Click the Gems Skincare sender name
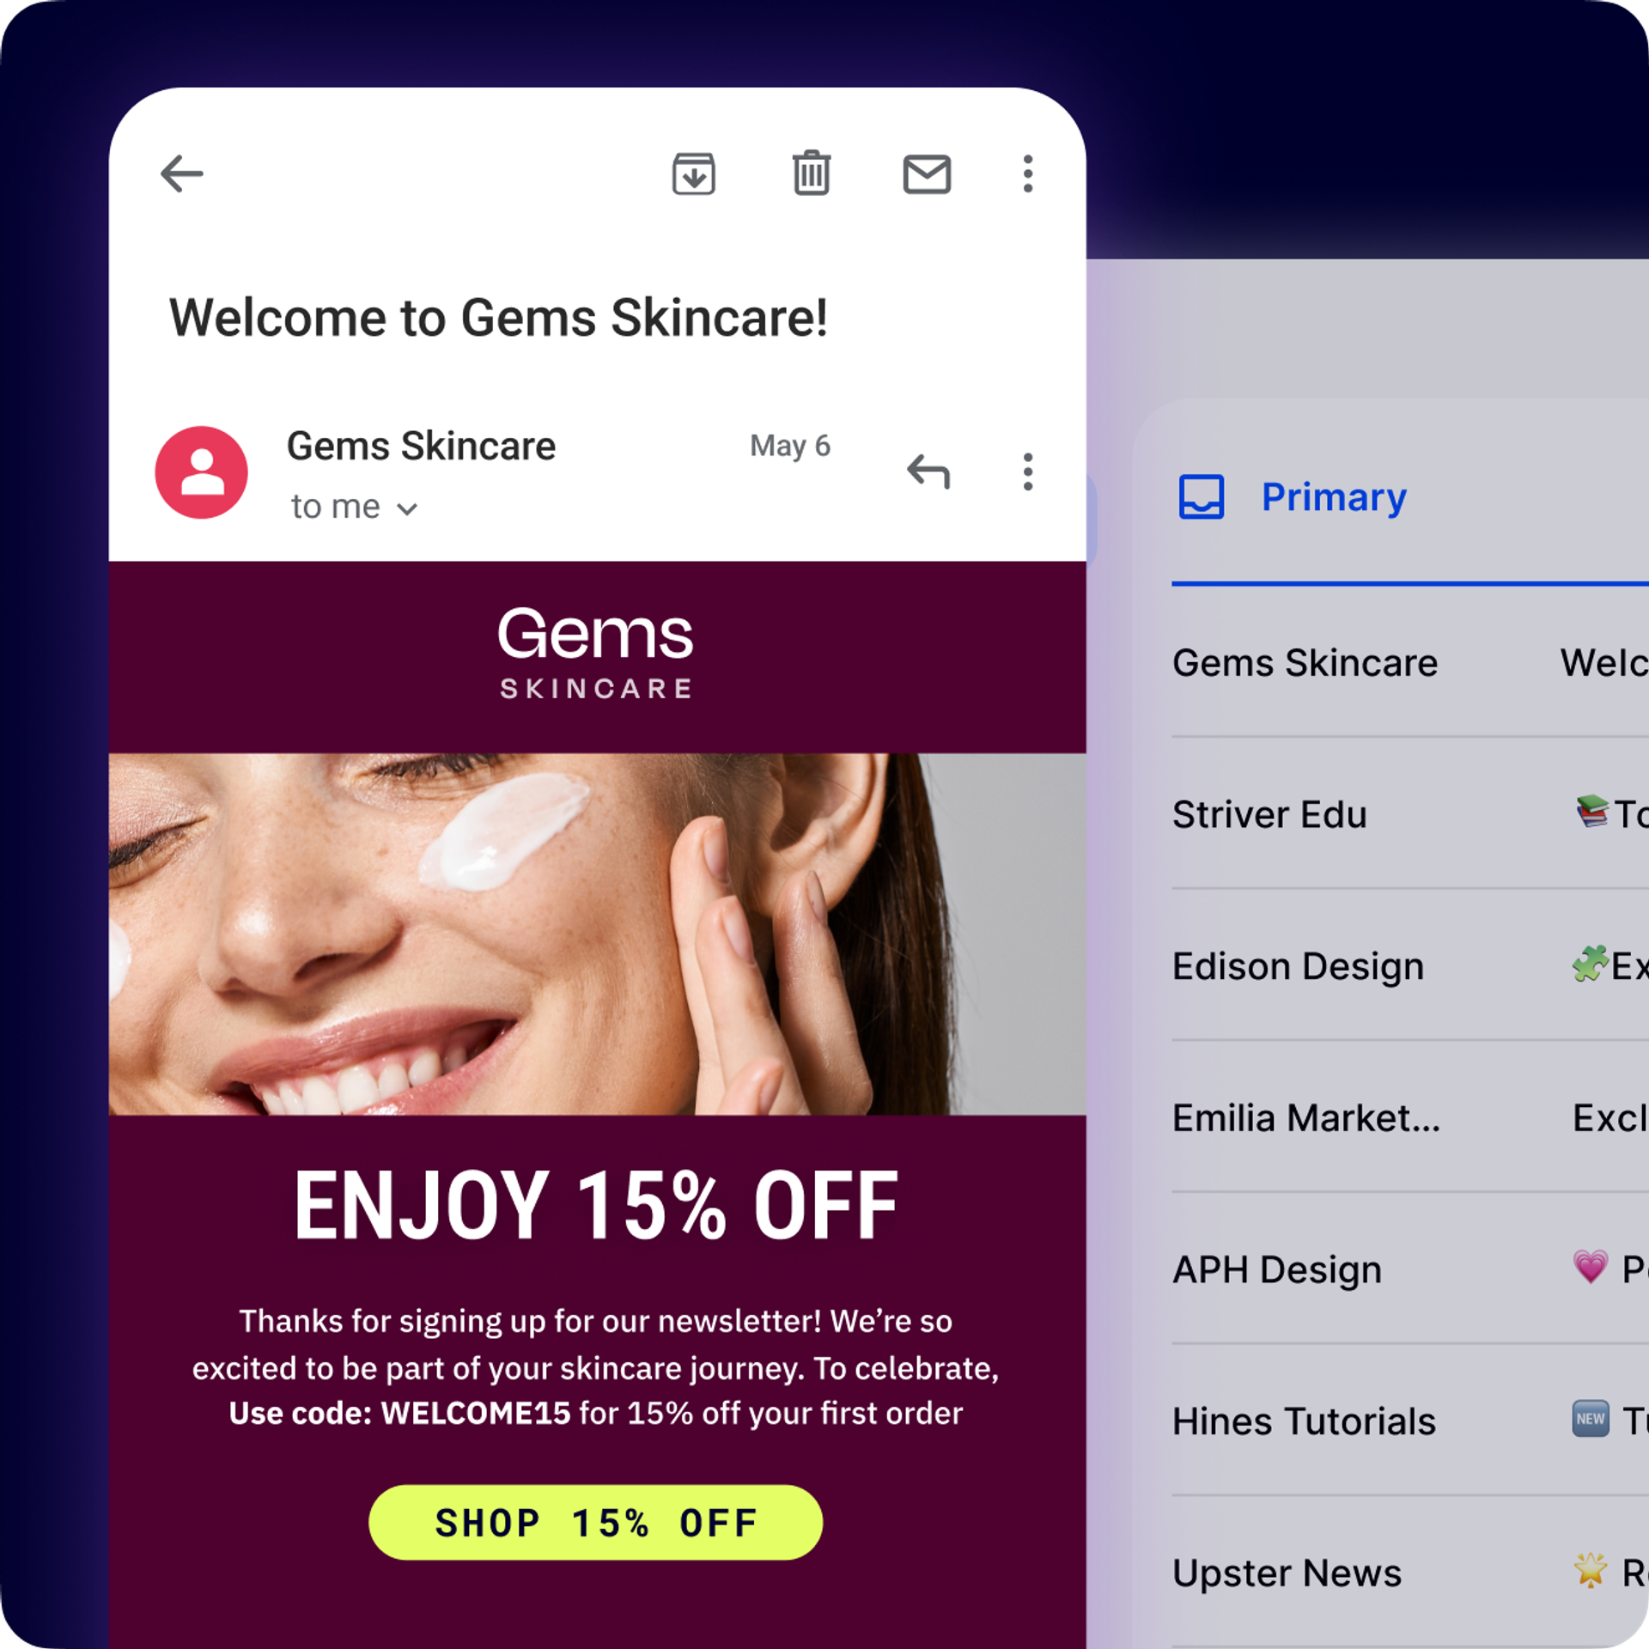The height and width of the screenshot is (1649, 1649). pos(421,446)
